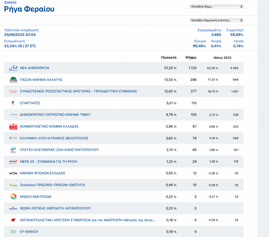
Task: Click the 'Μάιος 2023' column header
Action: 222,58
